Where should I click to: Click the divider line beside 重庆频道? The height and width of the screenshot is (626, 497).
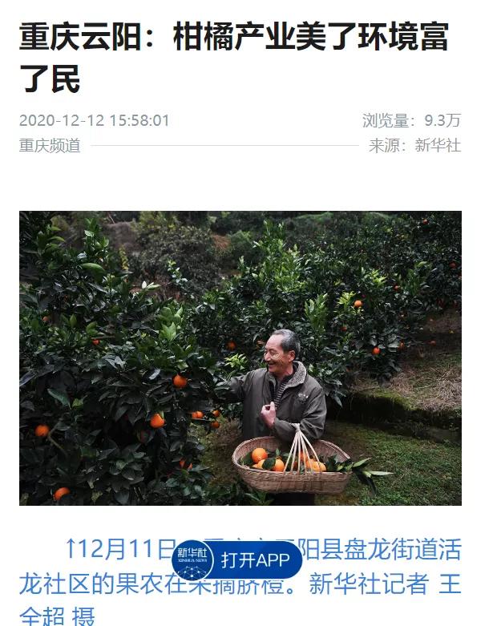pos(224,146)
